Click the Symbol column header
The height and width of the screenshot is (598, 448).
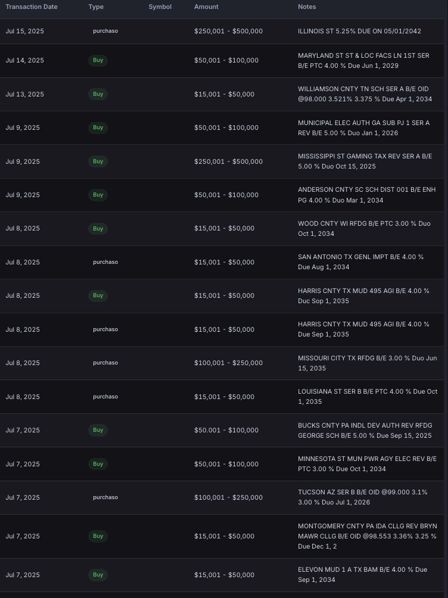tap(160, 7)
